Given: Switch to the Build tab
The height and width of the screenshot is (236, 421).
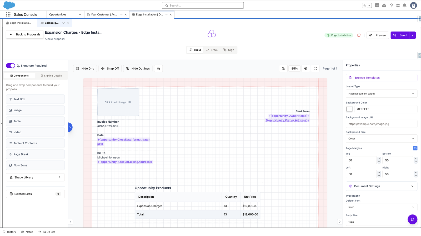Looking at the screenshot, I should click(x=195, y=50).
